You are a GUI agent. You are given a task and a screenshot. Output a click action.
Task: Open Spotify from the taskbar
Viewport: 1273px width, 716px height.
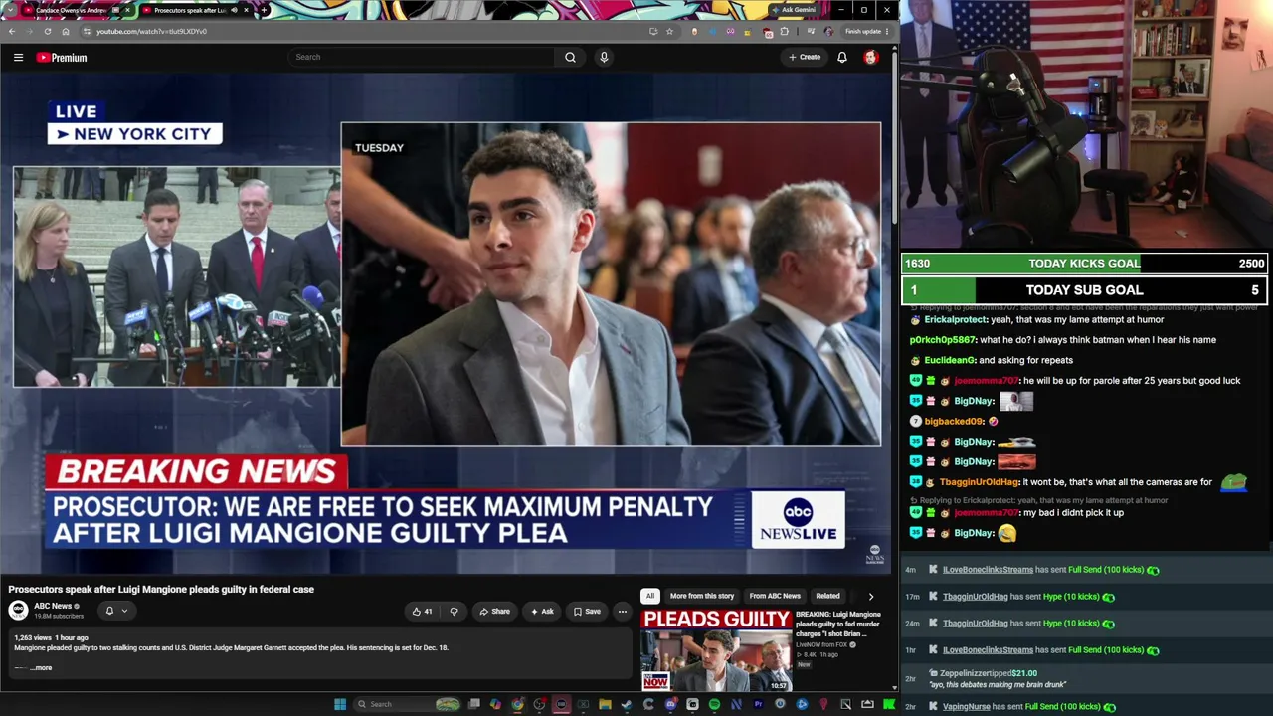click(714, 704)
